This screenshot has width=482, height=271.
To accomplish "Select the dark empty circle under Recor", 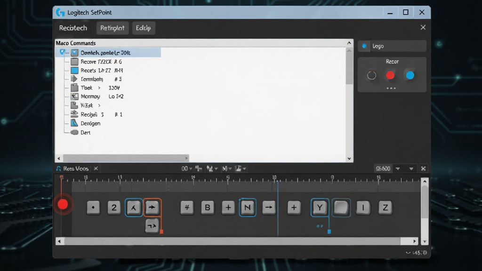I will click(x=372, y=75).
